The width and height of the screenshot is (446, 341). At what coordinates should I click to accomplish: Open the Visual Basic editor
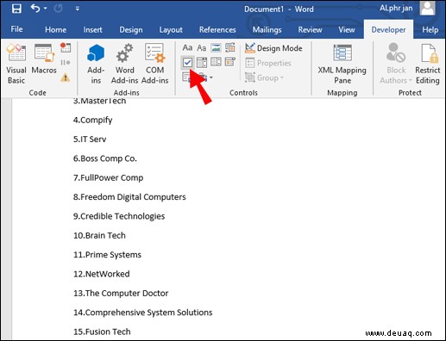pos(16,64)
